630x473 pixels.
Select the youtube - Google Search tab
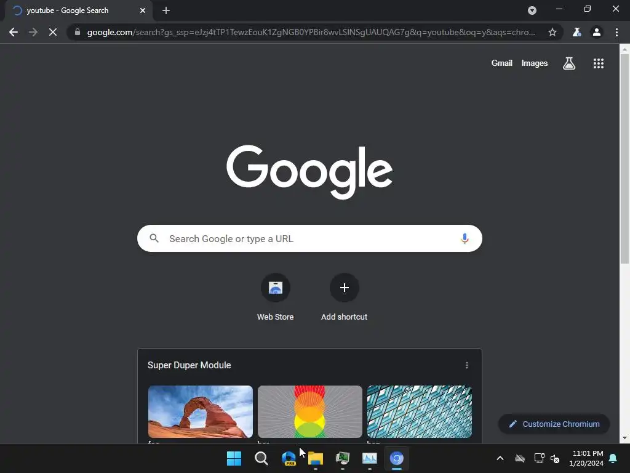(79, 10)
